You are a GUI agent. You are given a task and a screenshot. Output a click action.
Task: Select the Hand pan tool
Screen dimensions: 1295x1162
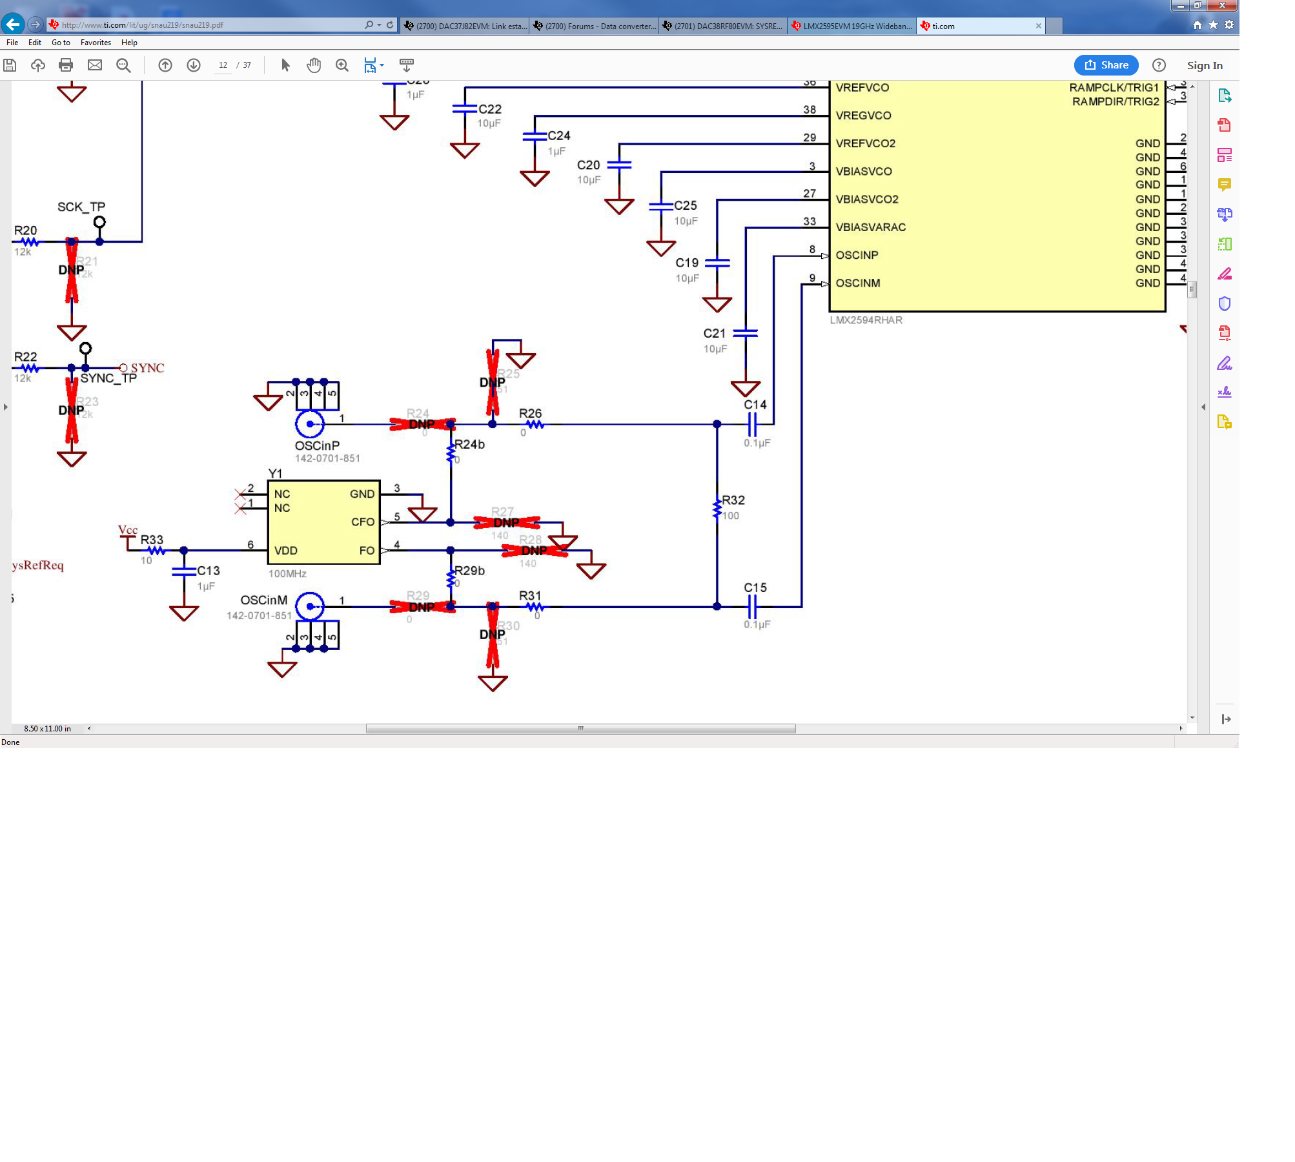click(314, 65)
